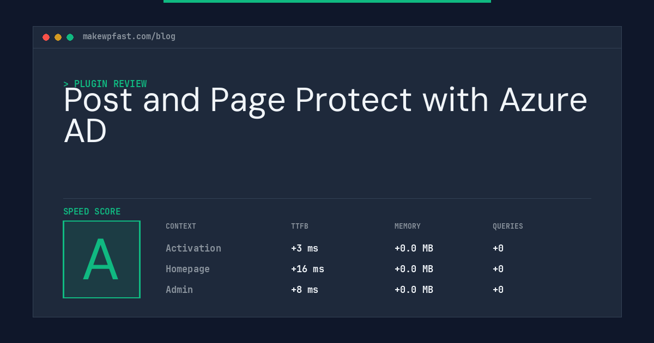This screenshot has height=343, width=654.
Task: Click the grade A score box
Action: pos(102,259)
